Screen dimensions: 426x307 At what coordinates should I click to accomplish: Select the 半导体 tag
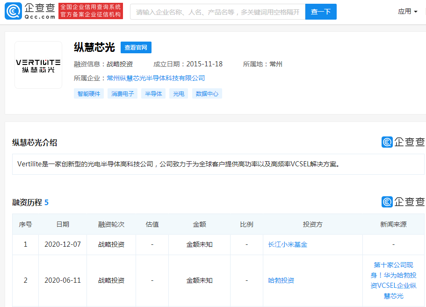[x=153, y=93]
